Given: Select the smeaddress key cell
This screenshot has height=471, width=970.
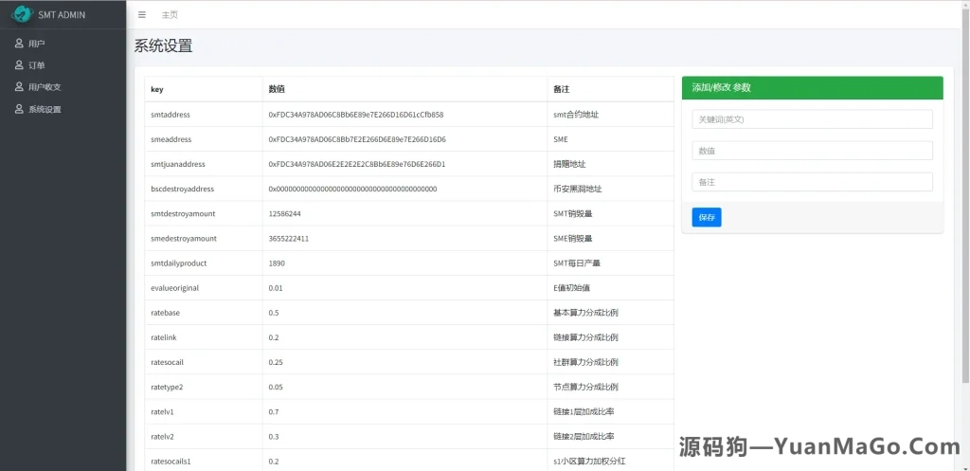Looking at the screenshot, I should coord(204,139).
